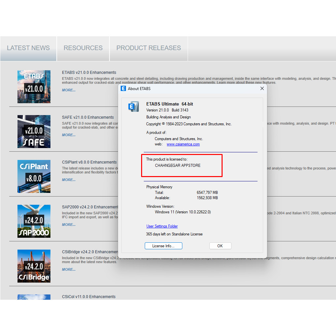
Task: Select the PRODUCT RELEASES tab
Action: point(148,48)
